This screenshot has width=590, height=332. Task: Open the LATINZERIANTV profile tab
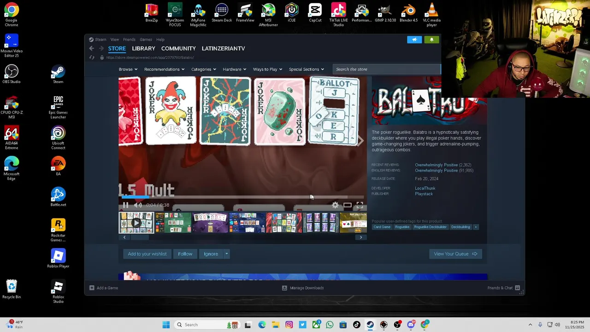tap(223, 48)
